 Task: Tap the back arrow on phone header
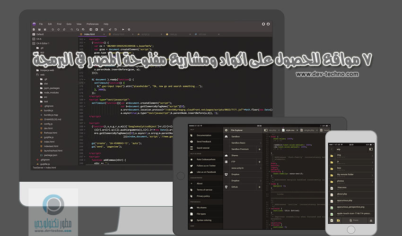coord(332,149)
